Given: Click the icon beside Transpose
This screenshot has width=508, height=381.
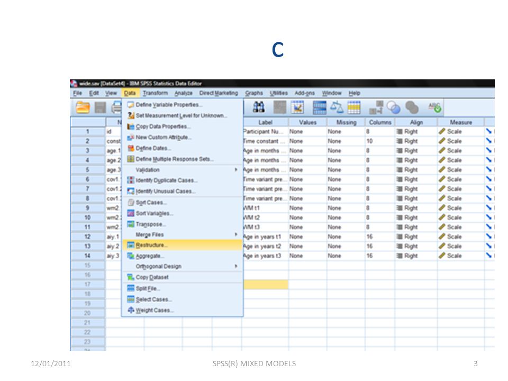Looking at the screenshot, I should point(131,224).
